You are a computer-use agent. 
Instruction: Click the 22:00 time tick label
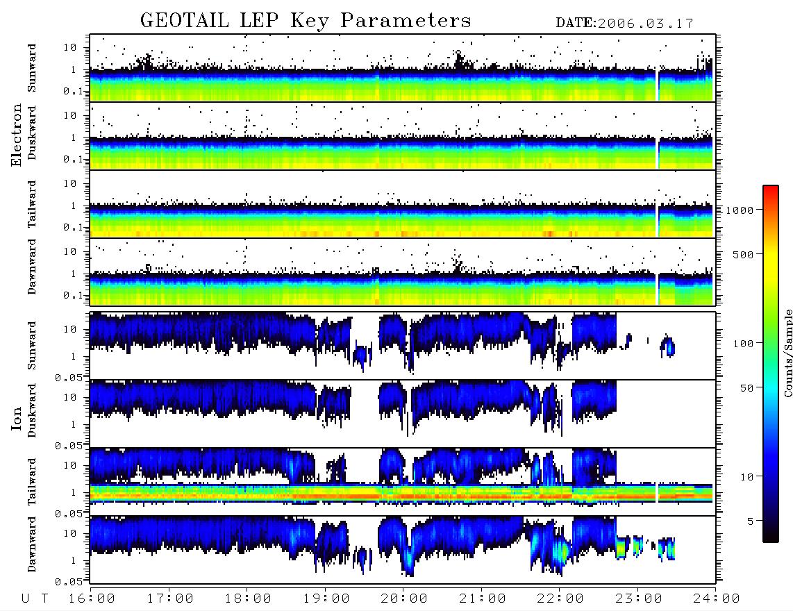tap(560, 599)
